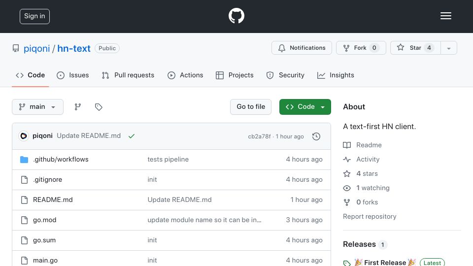This screenshot has width=473, height=266.
Task: Star the hn-text repository
Action: pyautogui.click(x=415, y=48)
